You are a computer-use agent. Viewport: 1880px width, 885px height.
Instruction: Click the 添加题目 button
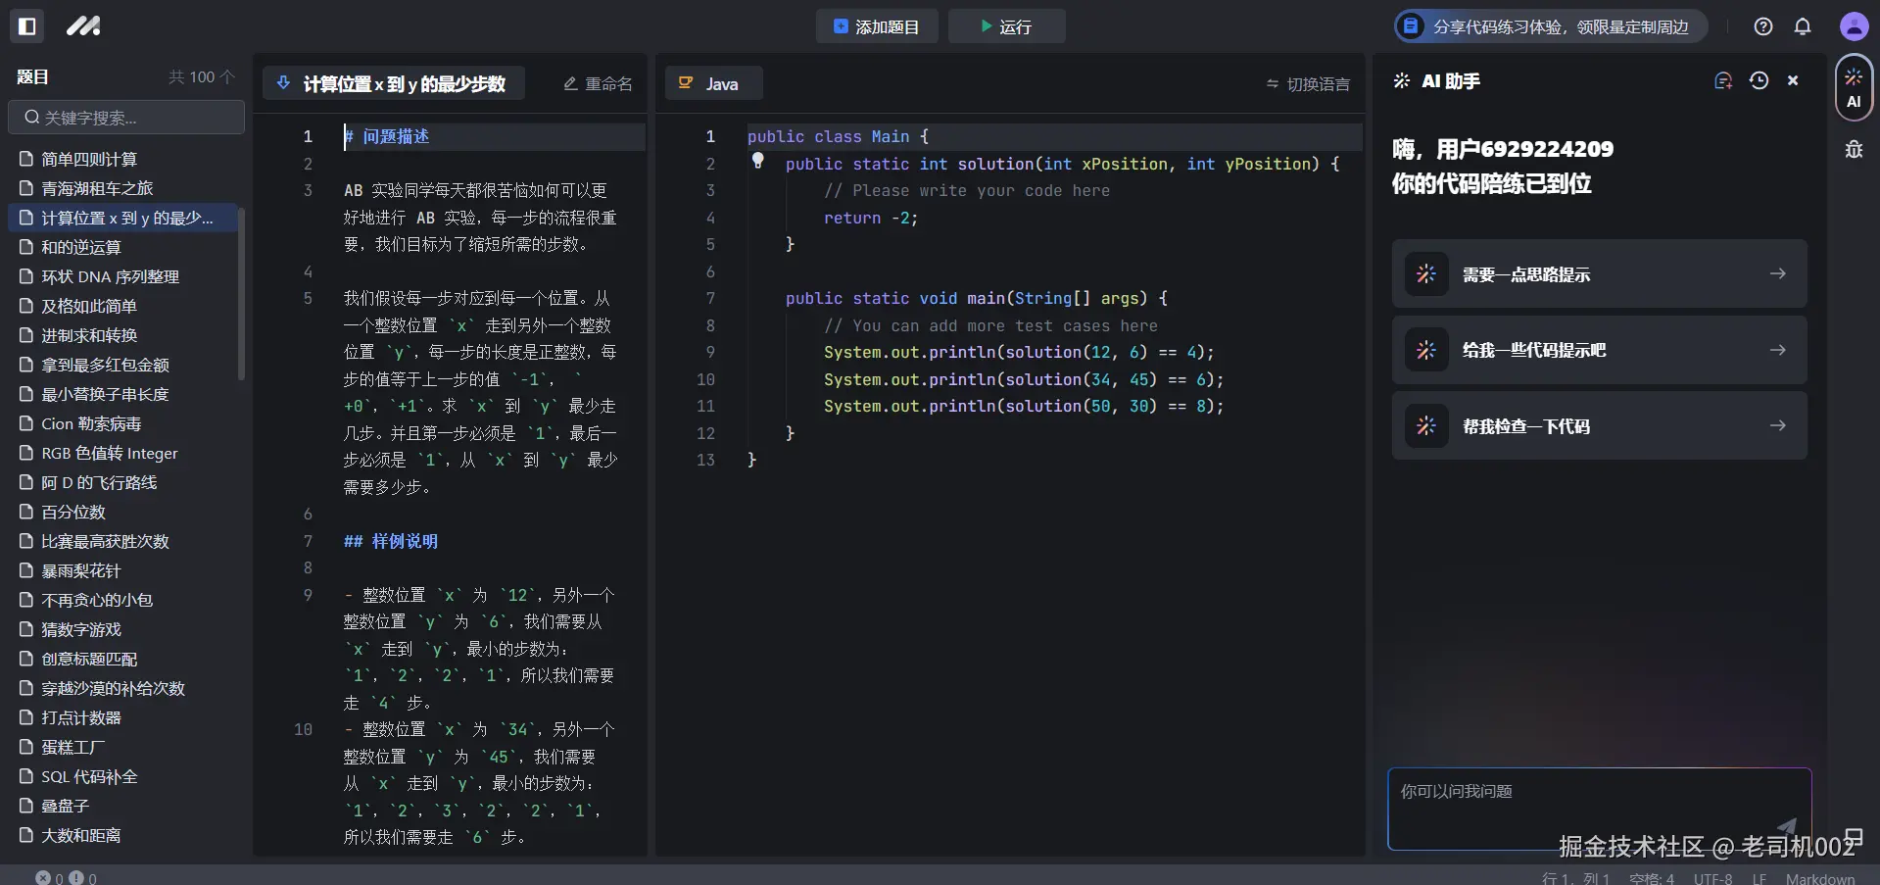(877, 26)
